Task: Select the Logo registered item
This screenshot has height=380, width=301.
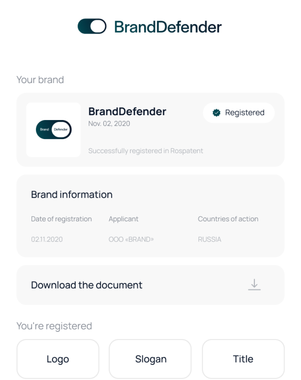Action: tap(58, 359)
